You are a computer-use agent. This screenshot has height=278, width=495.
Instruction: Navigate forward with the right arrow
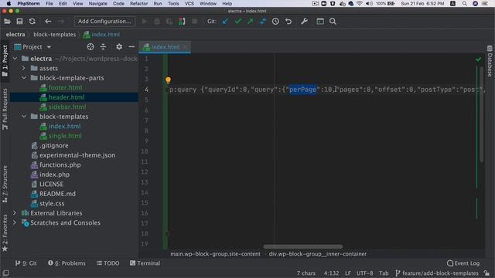pyautogui.click(x=61, y=22)
